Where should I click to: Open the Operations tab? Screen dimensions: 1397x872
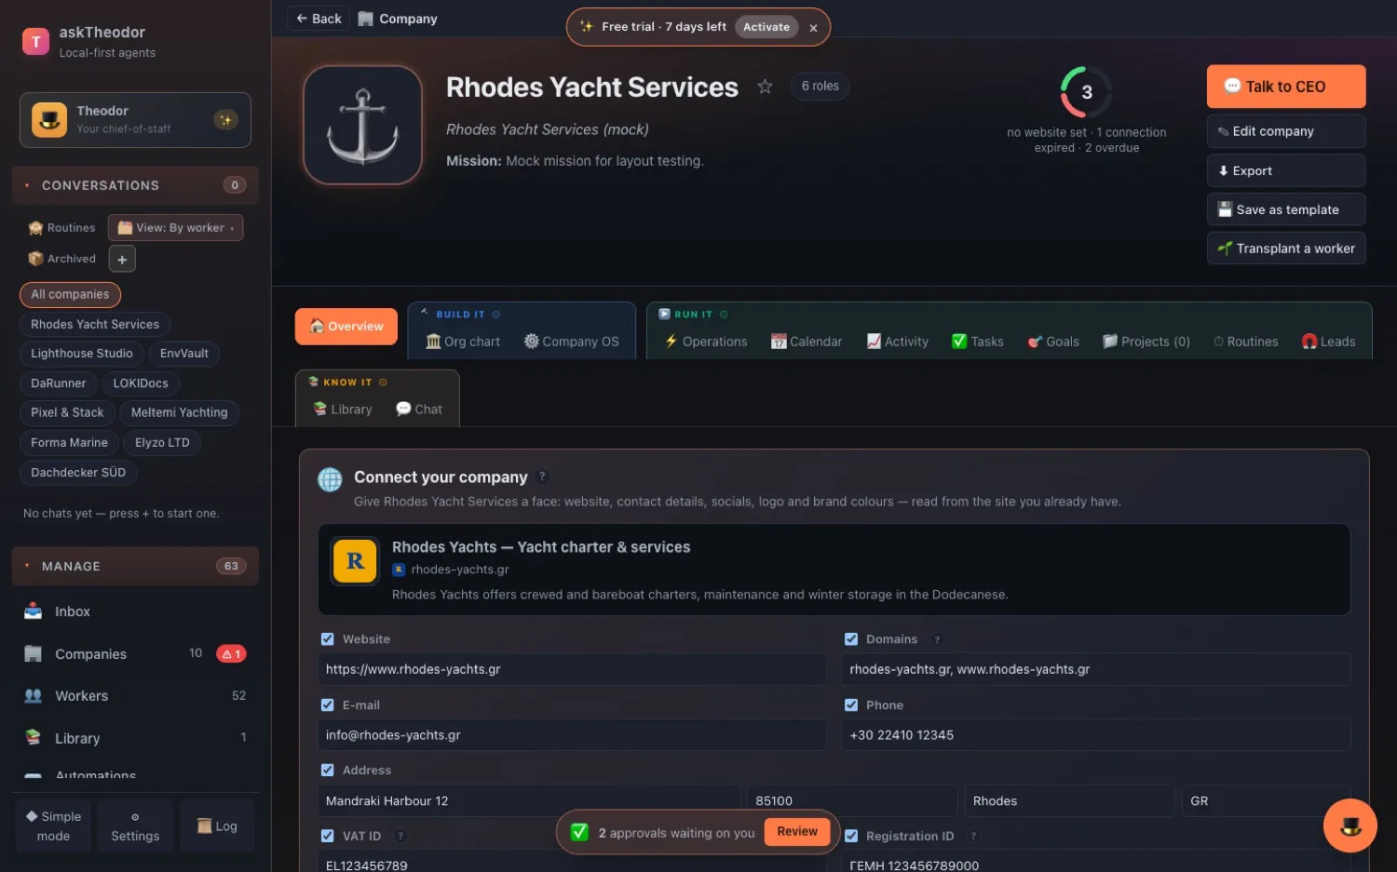pos(706,342)
